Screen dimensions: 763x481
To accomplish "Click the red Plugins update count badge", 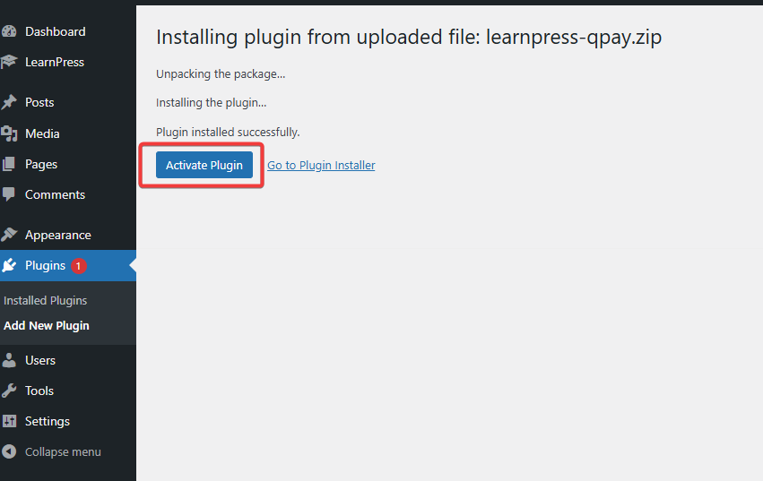I will [78, 266].
